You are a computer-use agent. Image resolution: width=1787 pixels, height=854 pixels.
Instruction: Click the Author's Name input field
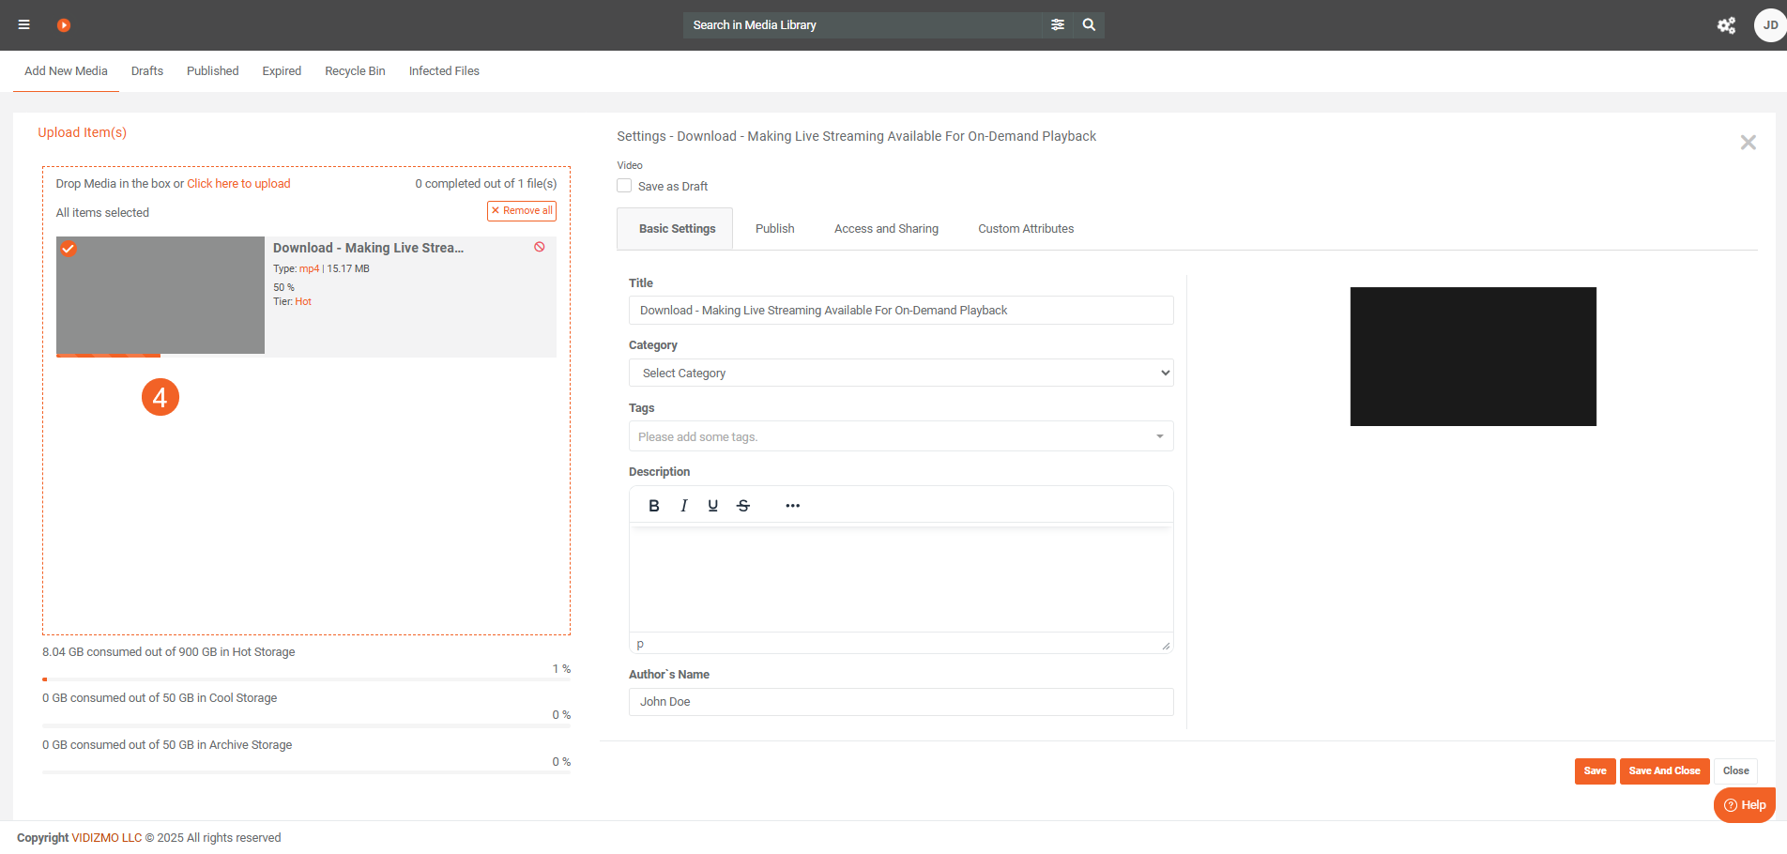[900, 702]
